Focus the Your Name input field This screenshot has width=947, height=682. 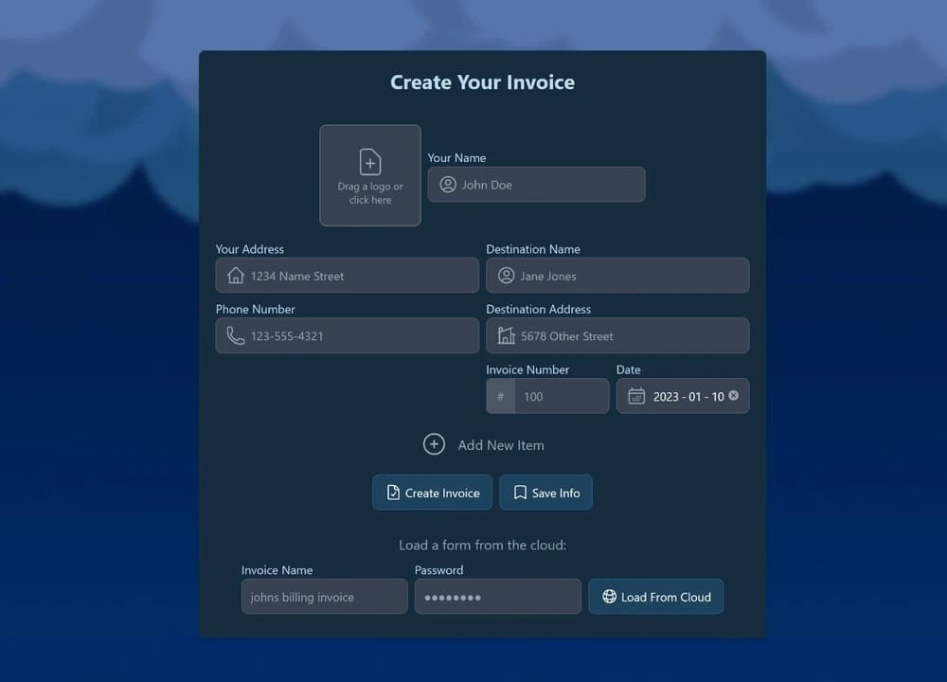tap(536, 185)
